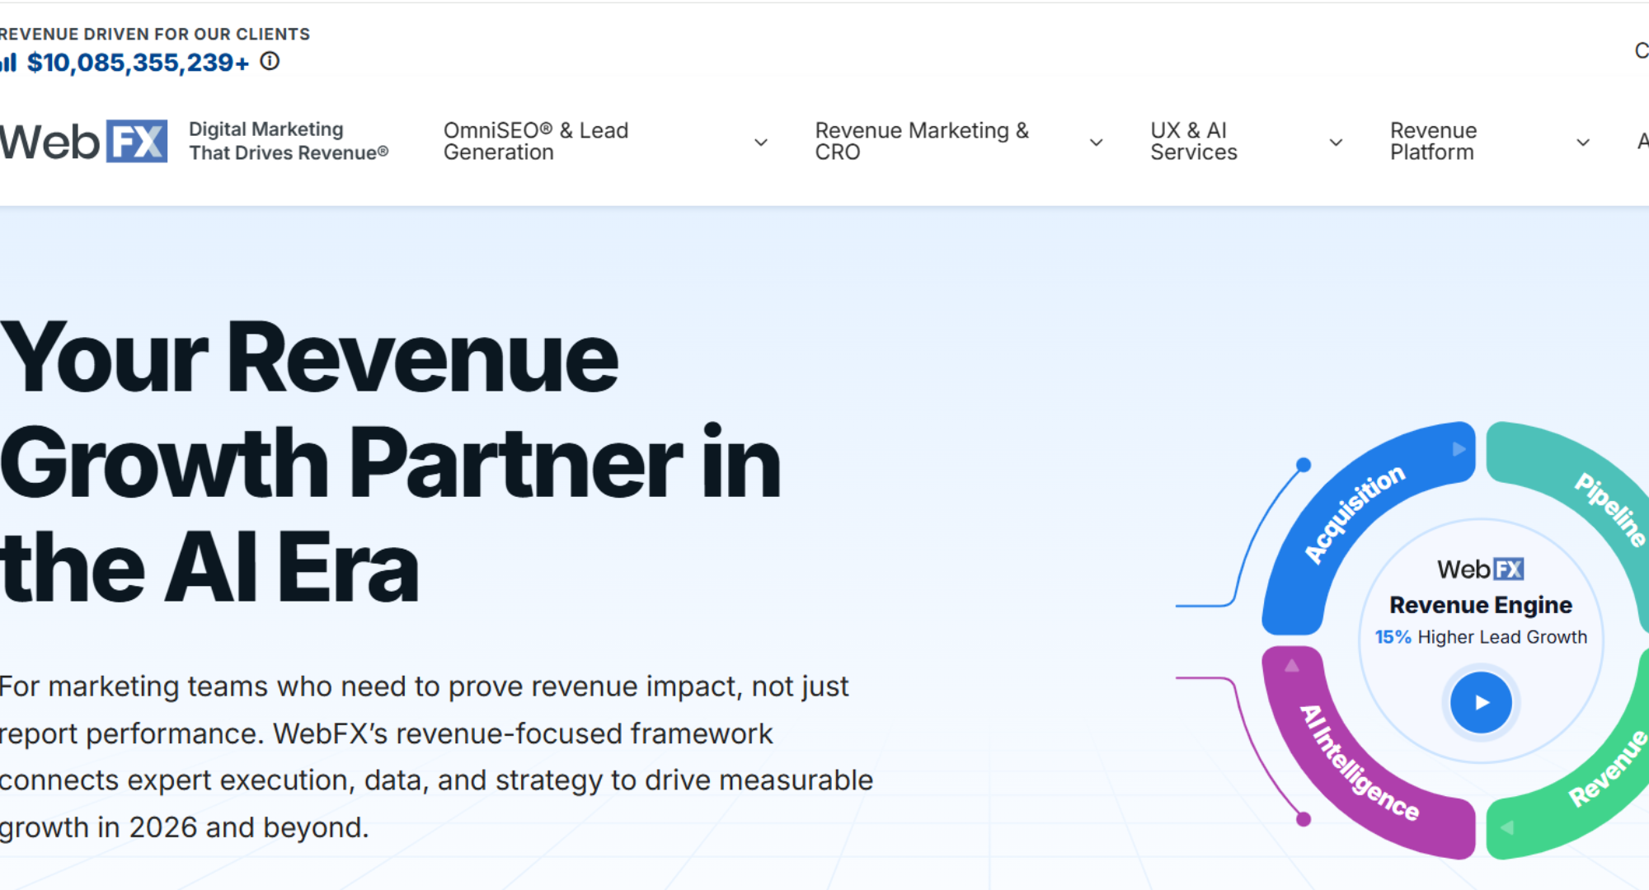This screenshot has width=1649, height=890.
Task: Click the arrow icon on Acquisition segment
Action: [x=1459, y=449]
